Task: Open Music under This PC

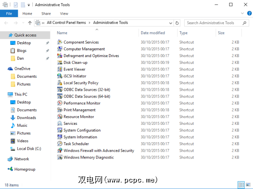Action: tap(22, 126)
